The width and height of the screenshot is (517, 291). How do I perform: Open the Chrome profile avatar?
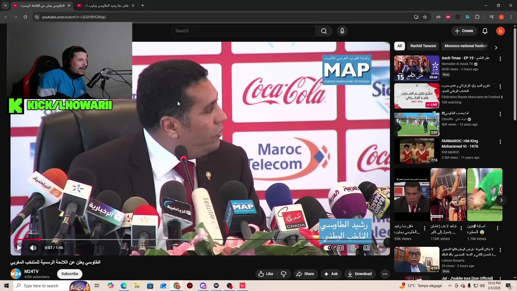[501, 17]
